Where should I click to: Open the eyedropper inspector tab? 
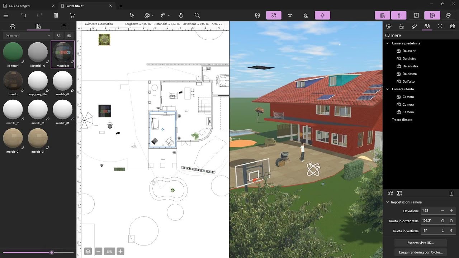click(x=414, y=26)
